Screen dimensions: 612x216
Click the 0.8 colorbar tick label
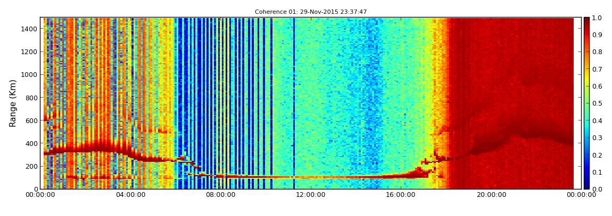tap(597, 52)
